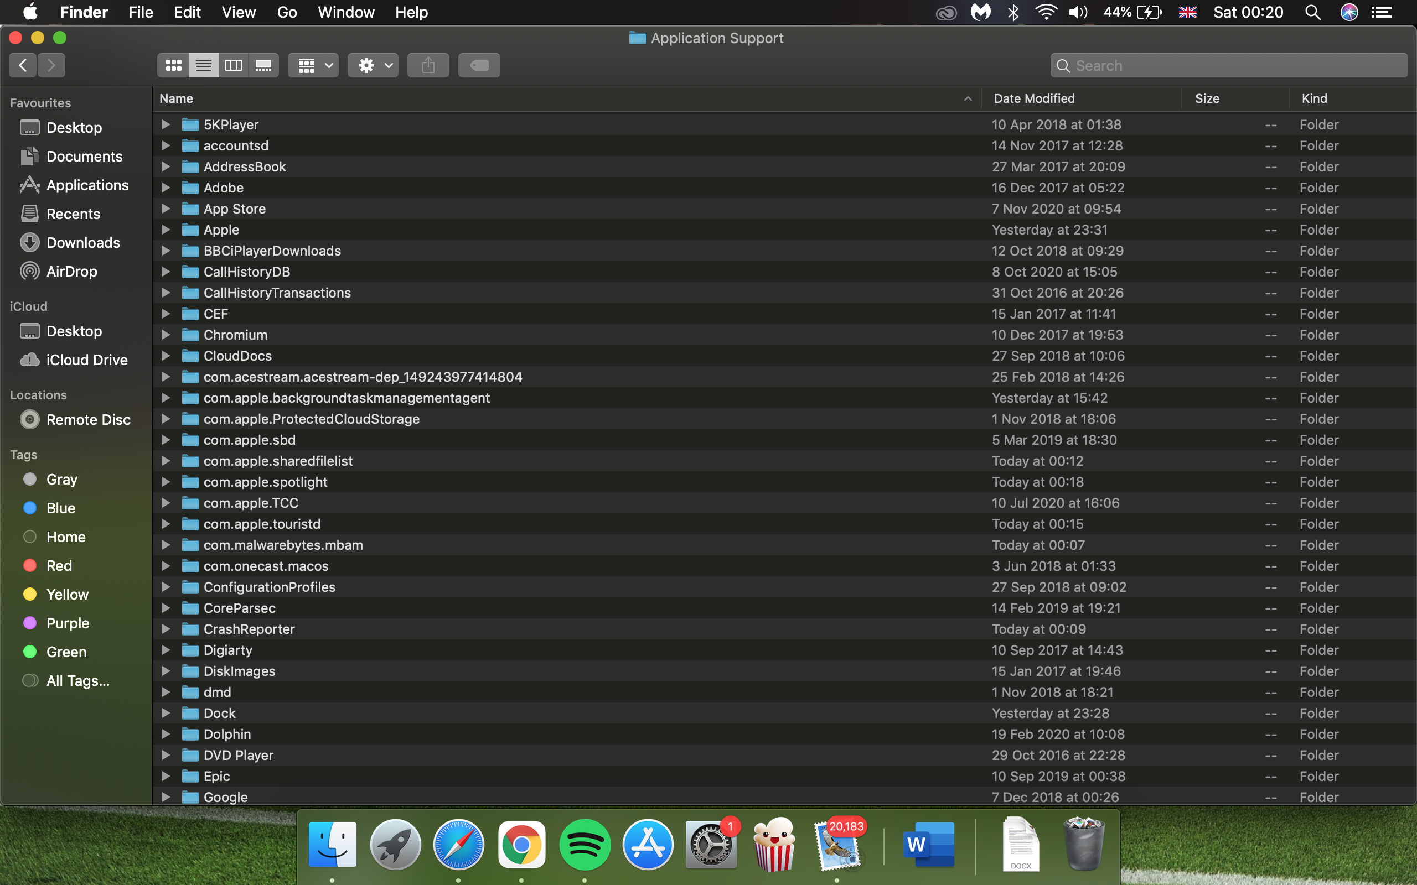This screenshot has height=885, width=1417.
Task: Open the group-by arrange dropdown
Action: (314, 65)
